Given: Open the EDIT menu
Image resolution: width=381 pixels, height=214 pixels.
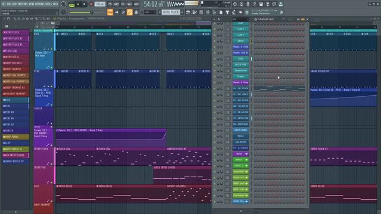Looking at the screenshot, I should click(10, 4).
